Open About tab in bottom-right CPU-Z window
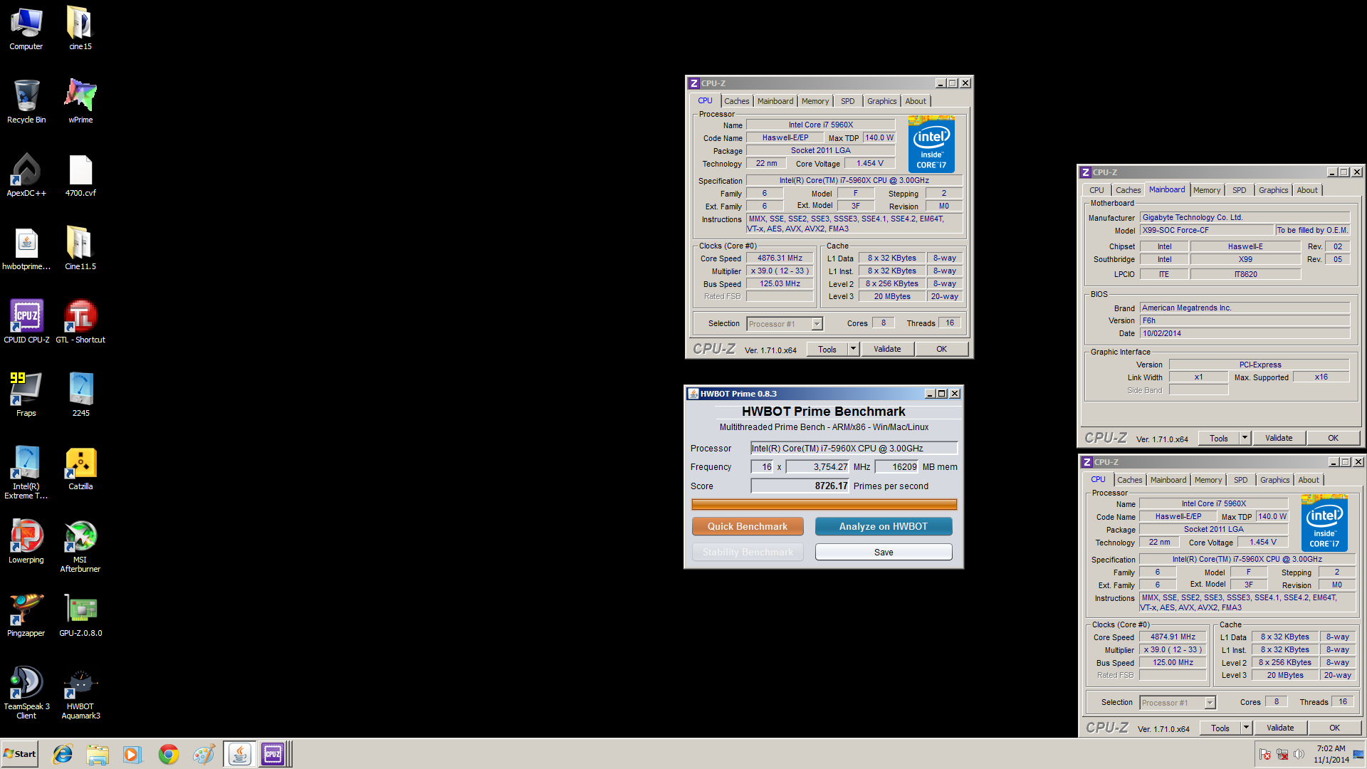The image size is (1367, 769). click(x=1308, y=480)
